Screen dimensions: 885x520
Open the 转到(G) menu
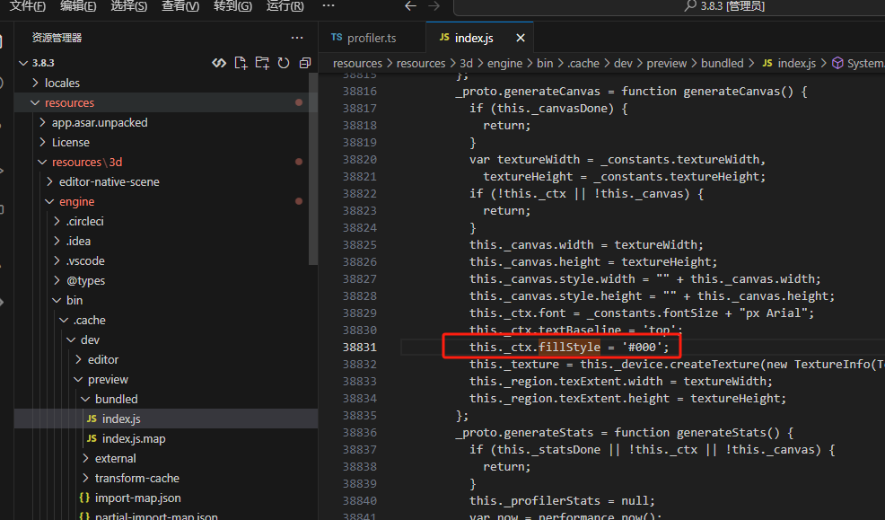click(x=232, y=6)
